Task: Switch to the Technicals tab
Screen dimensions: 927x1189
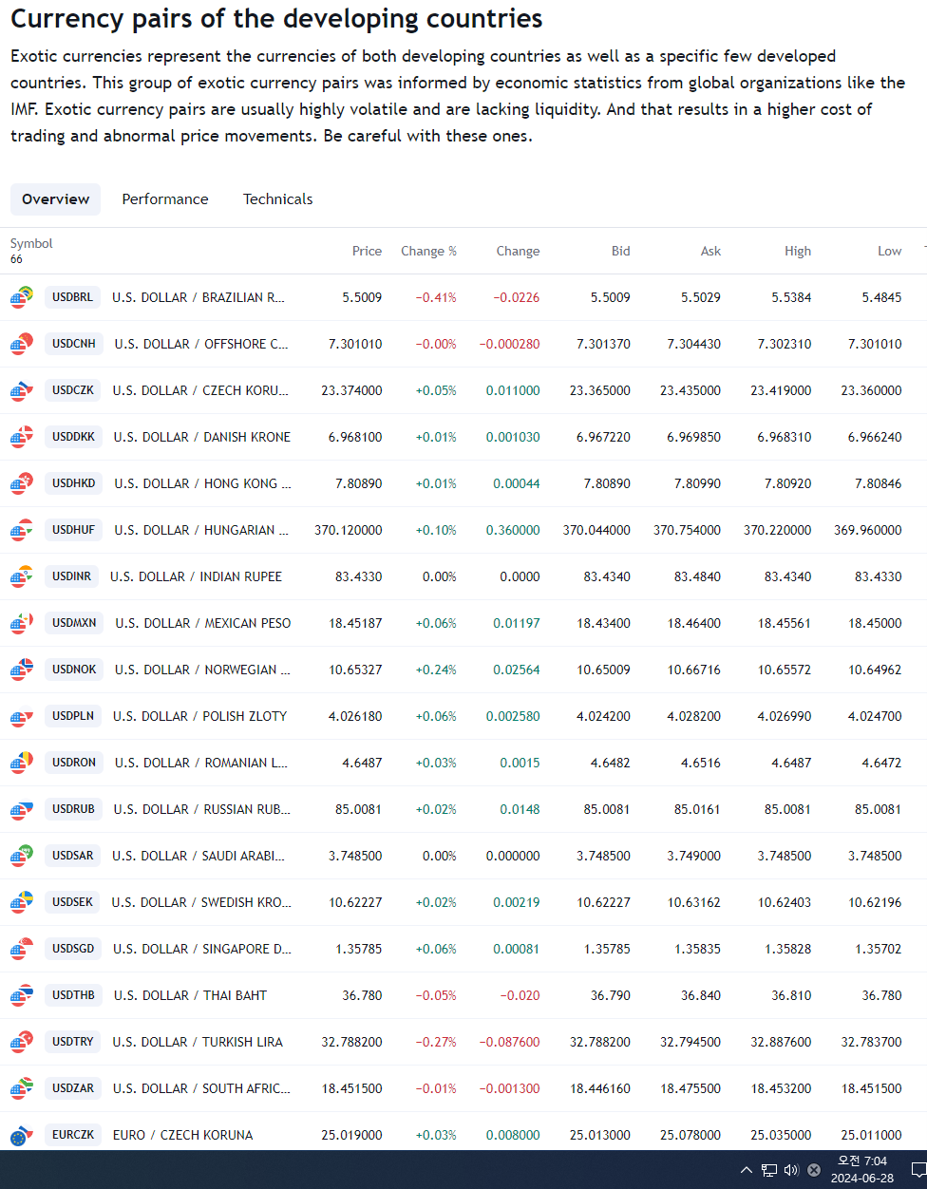Action: tap(277, 199)
